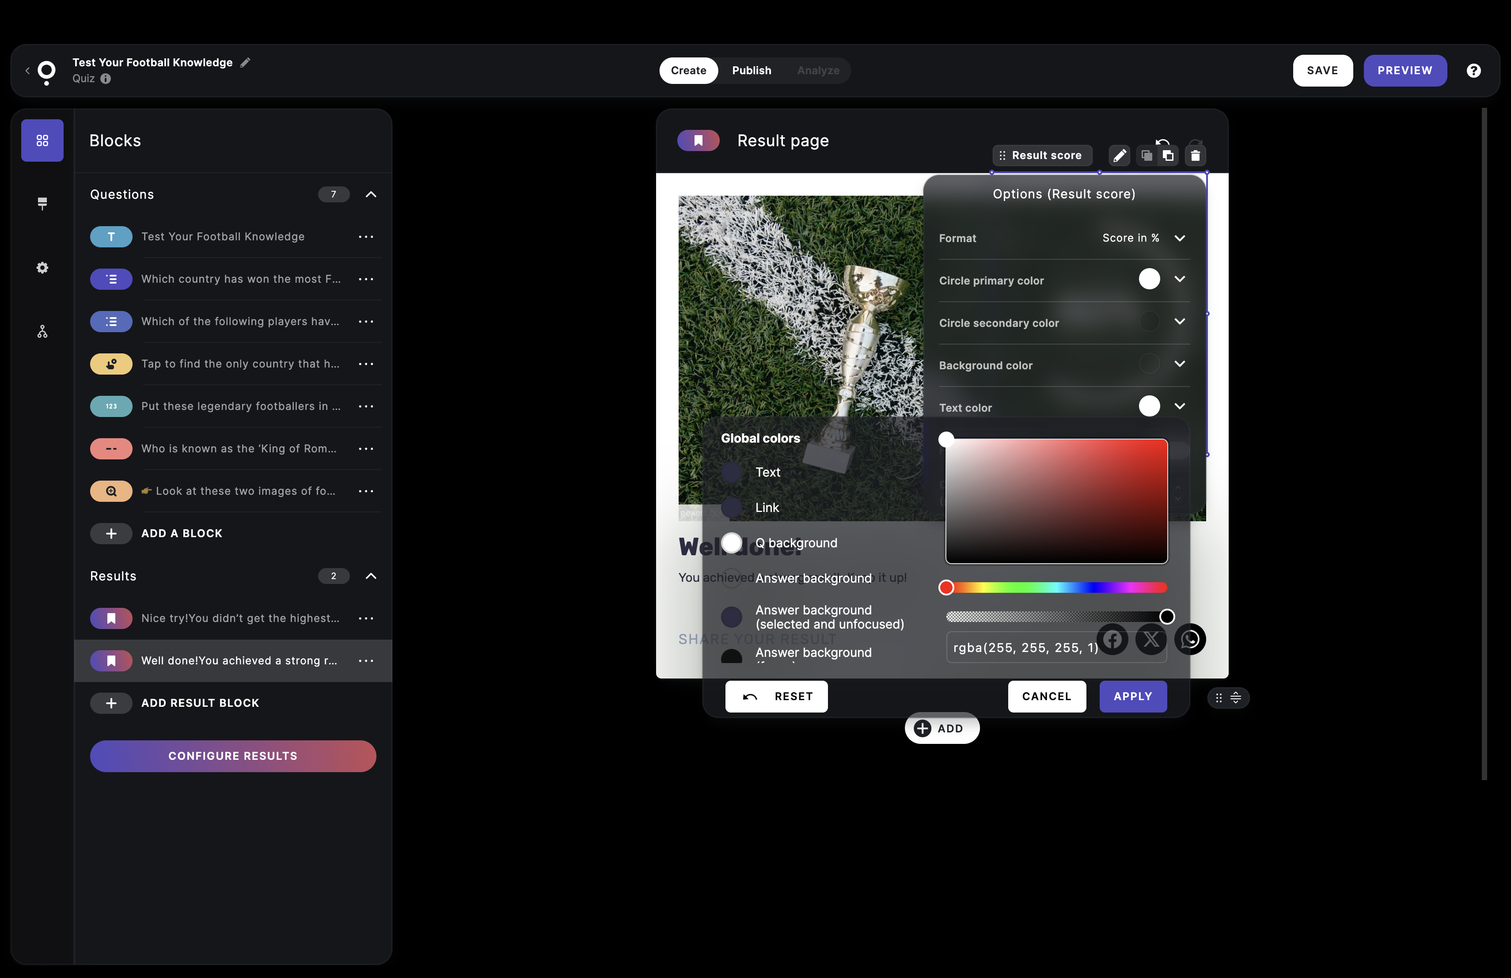The image size is (1511, 978).
Task: Open the help question mark icon
Action: [x=1473, y=70]
